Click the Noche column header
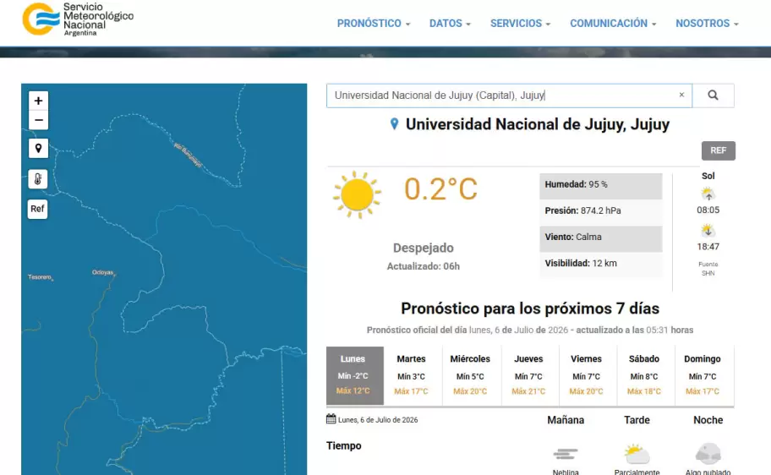771x475 pixels. coord(708,420)
